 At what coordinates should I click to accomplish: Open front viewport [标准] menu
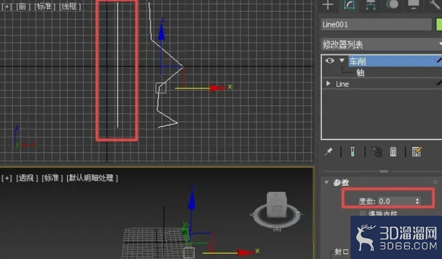coord(45,7)
